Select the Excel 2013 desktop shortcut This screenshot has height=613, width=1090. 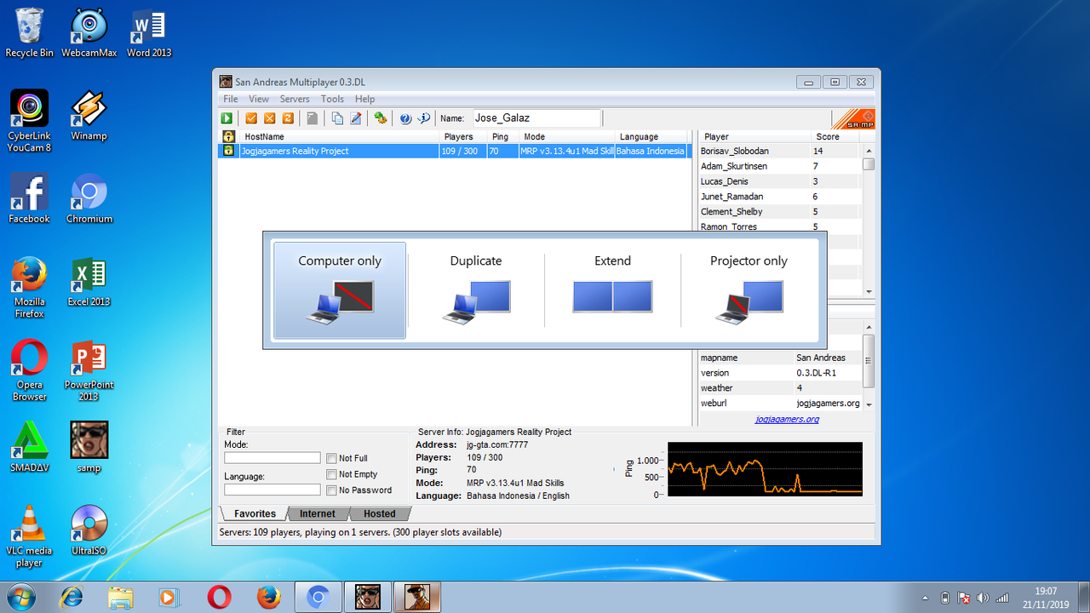[x=89, y=282]
